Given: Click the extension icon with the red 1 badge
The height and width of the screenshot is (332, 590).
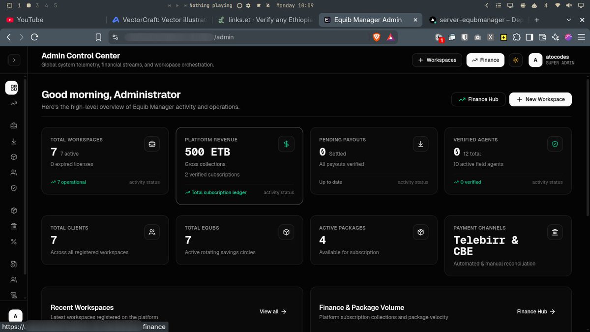Looking at the screenshot, I should [x=439, y=37].
